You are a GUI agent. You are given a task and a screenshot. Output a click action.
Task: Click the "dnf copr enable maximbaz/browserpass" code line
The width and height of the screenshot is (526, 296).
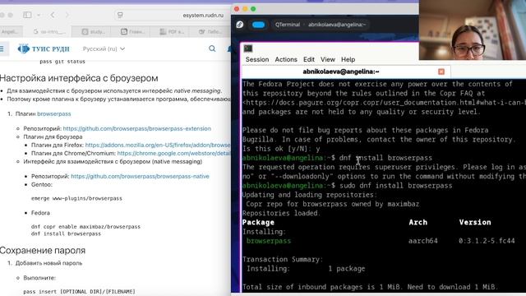(85, 227)
